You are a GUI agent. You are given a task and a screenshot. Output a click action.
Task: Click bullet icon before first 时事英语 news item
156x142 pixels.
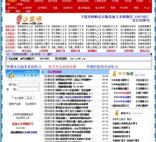tap(43, 76)
